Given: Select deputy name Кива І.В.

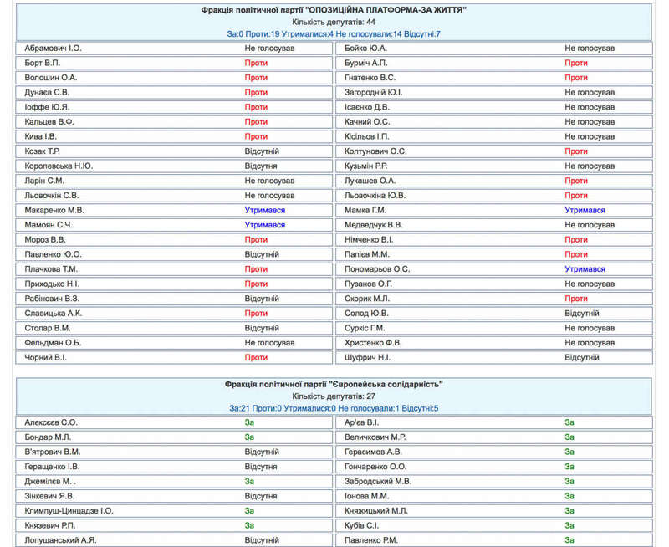Looking at the screenshot, I should (x=41, y=136).
